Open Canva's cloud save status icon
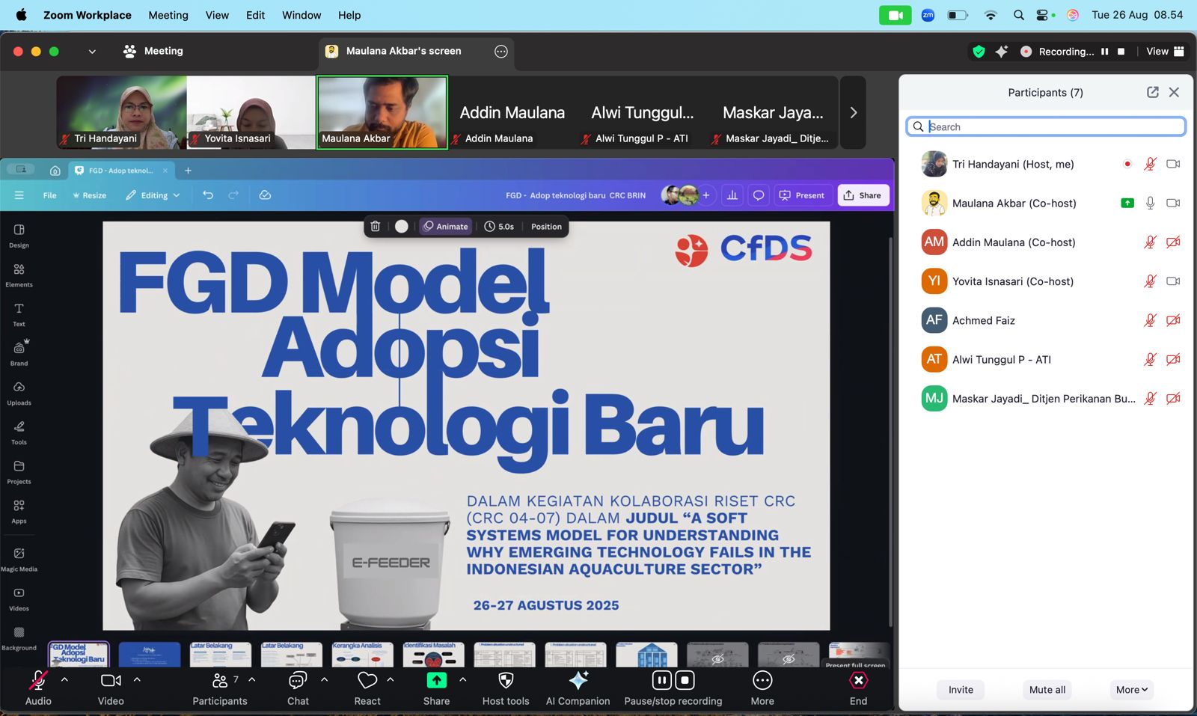This screenshot has width=1197, height=716. (265, 195)
